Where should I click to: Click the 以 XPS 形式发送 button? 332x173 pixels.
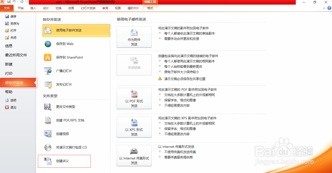pyautogui.click(x=134, y=127)
